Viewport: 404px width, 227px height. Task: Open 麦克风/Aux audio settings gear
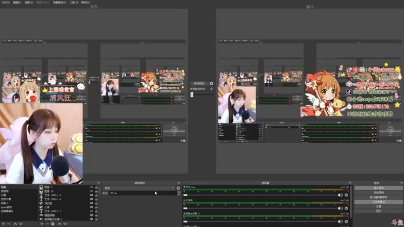346,195
